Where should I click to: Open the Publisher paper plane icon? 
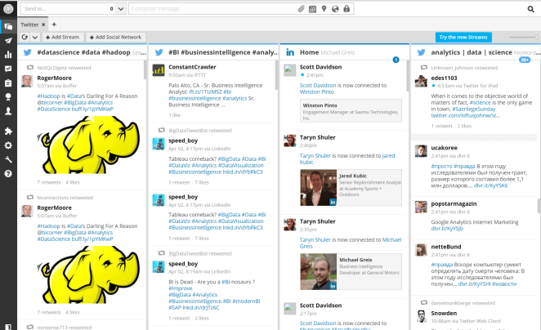8,41
